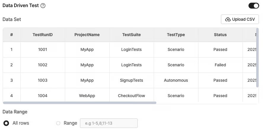Image resolution: width=263 pixels, height=130 pixels.
Task: Click the TestRunID column header
Action: pos(43,35)
